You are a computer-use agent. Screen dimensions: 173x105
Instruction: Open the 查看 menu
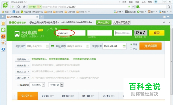tap(131, 2)
